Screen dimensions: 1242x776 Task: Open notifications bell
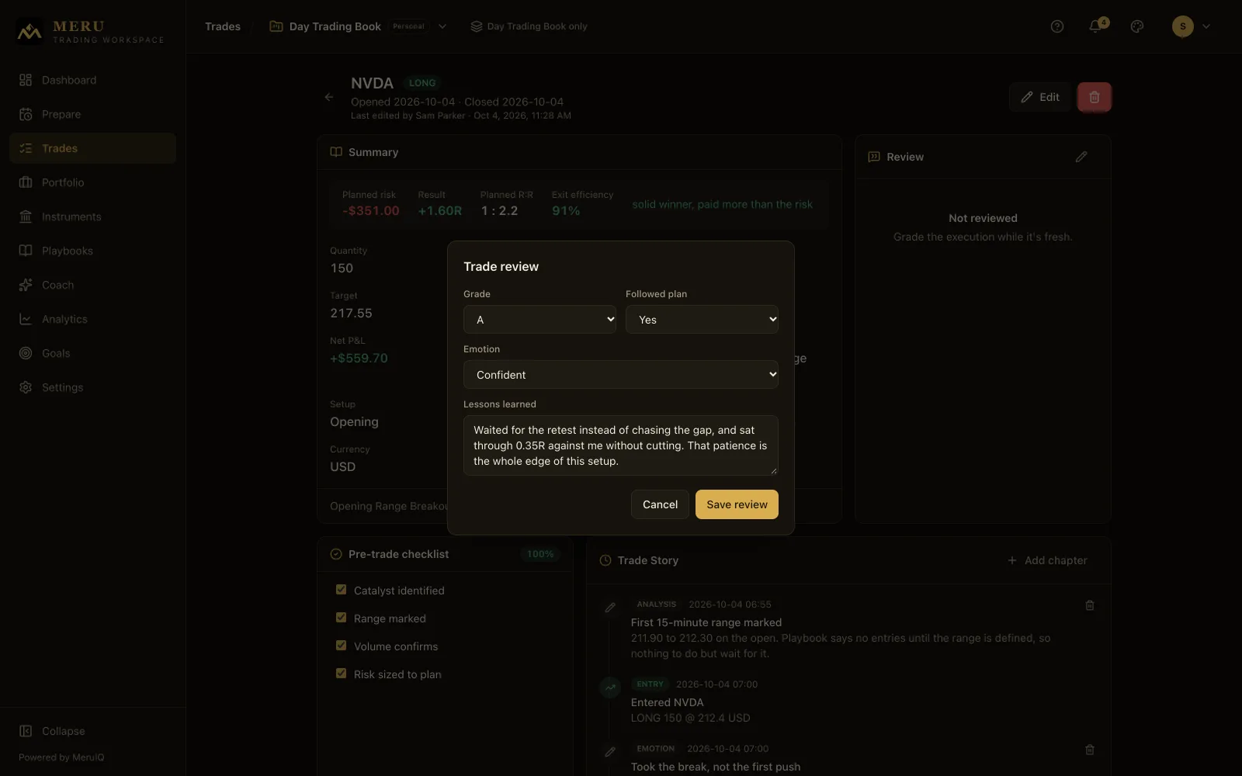1095,26
